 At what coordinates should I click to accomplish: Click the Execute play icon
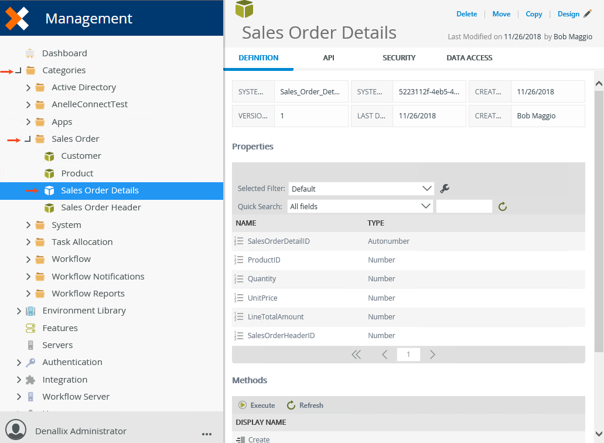point(243,405)
